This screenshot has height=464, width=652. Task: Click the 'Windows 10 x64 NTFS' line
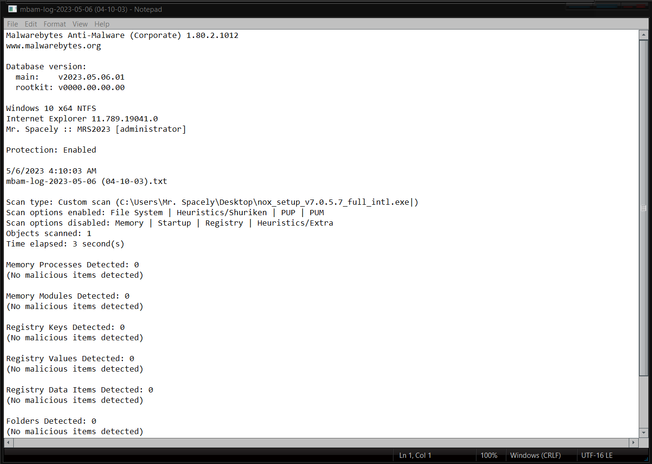click(x=51, y=109)
